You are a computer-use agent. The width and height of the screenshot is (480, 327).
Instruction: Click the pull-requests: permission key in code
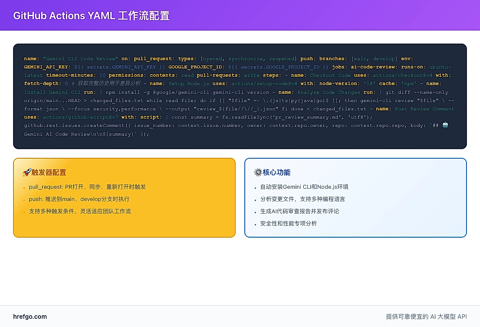pyautogui.click(x=219, y=75)
